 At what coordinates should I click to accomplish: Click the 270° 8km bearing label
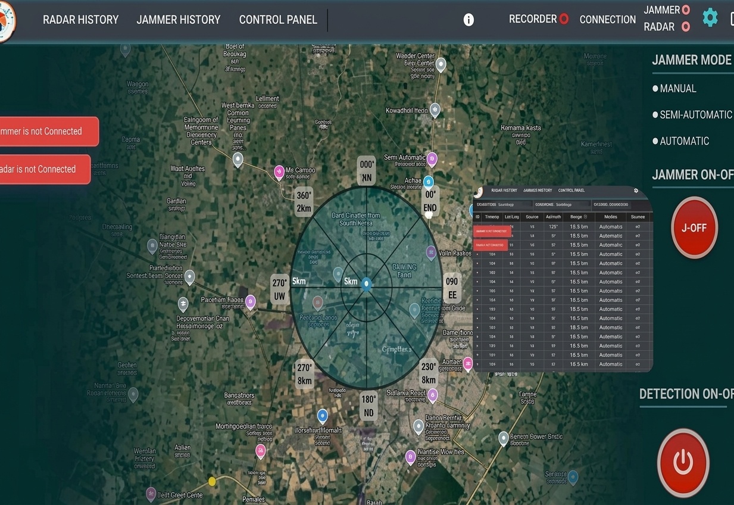(x=305, y=375)
